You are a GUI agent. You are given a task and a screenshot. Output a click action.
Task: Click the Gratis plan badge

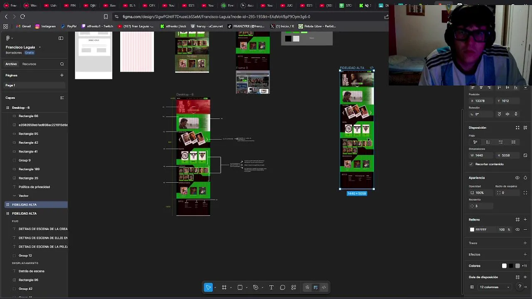[x=29, y=53]
